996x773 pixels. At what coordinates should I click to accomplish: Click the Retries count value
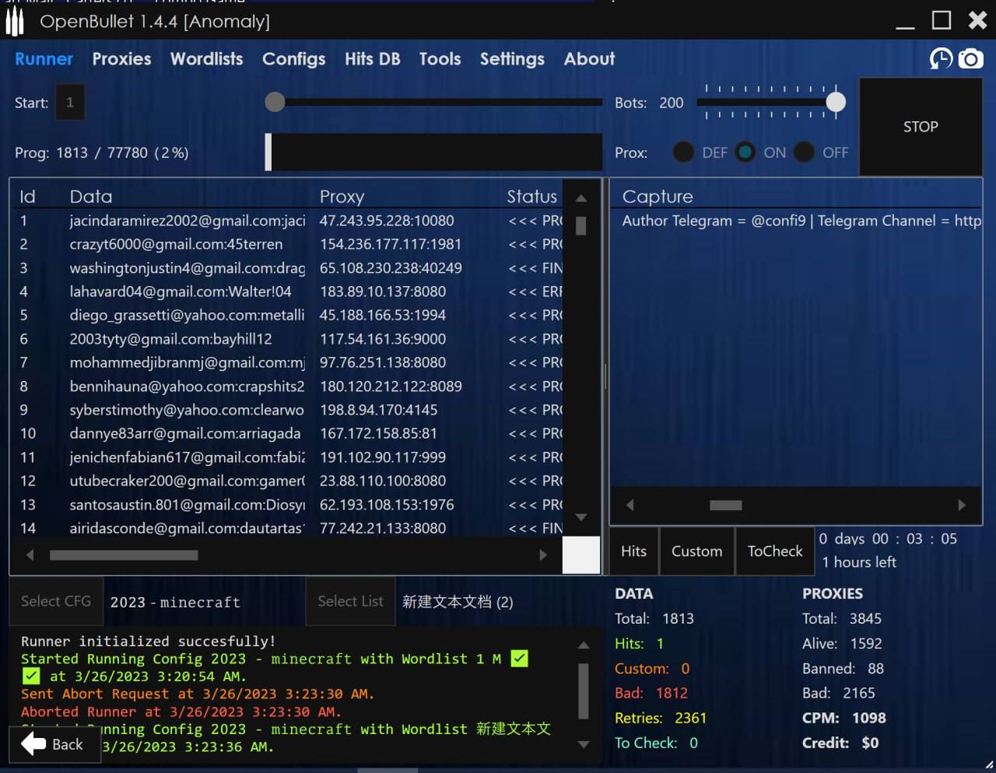(690, 718)
